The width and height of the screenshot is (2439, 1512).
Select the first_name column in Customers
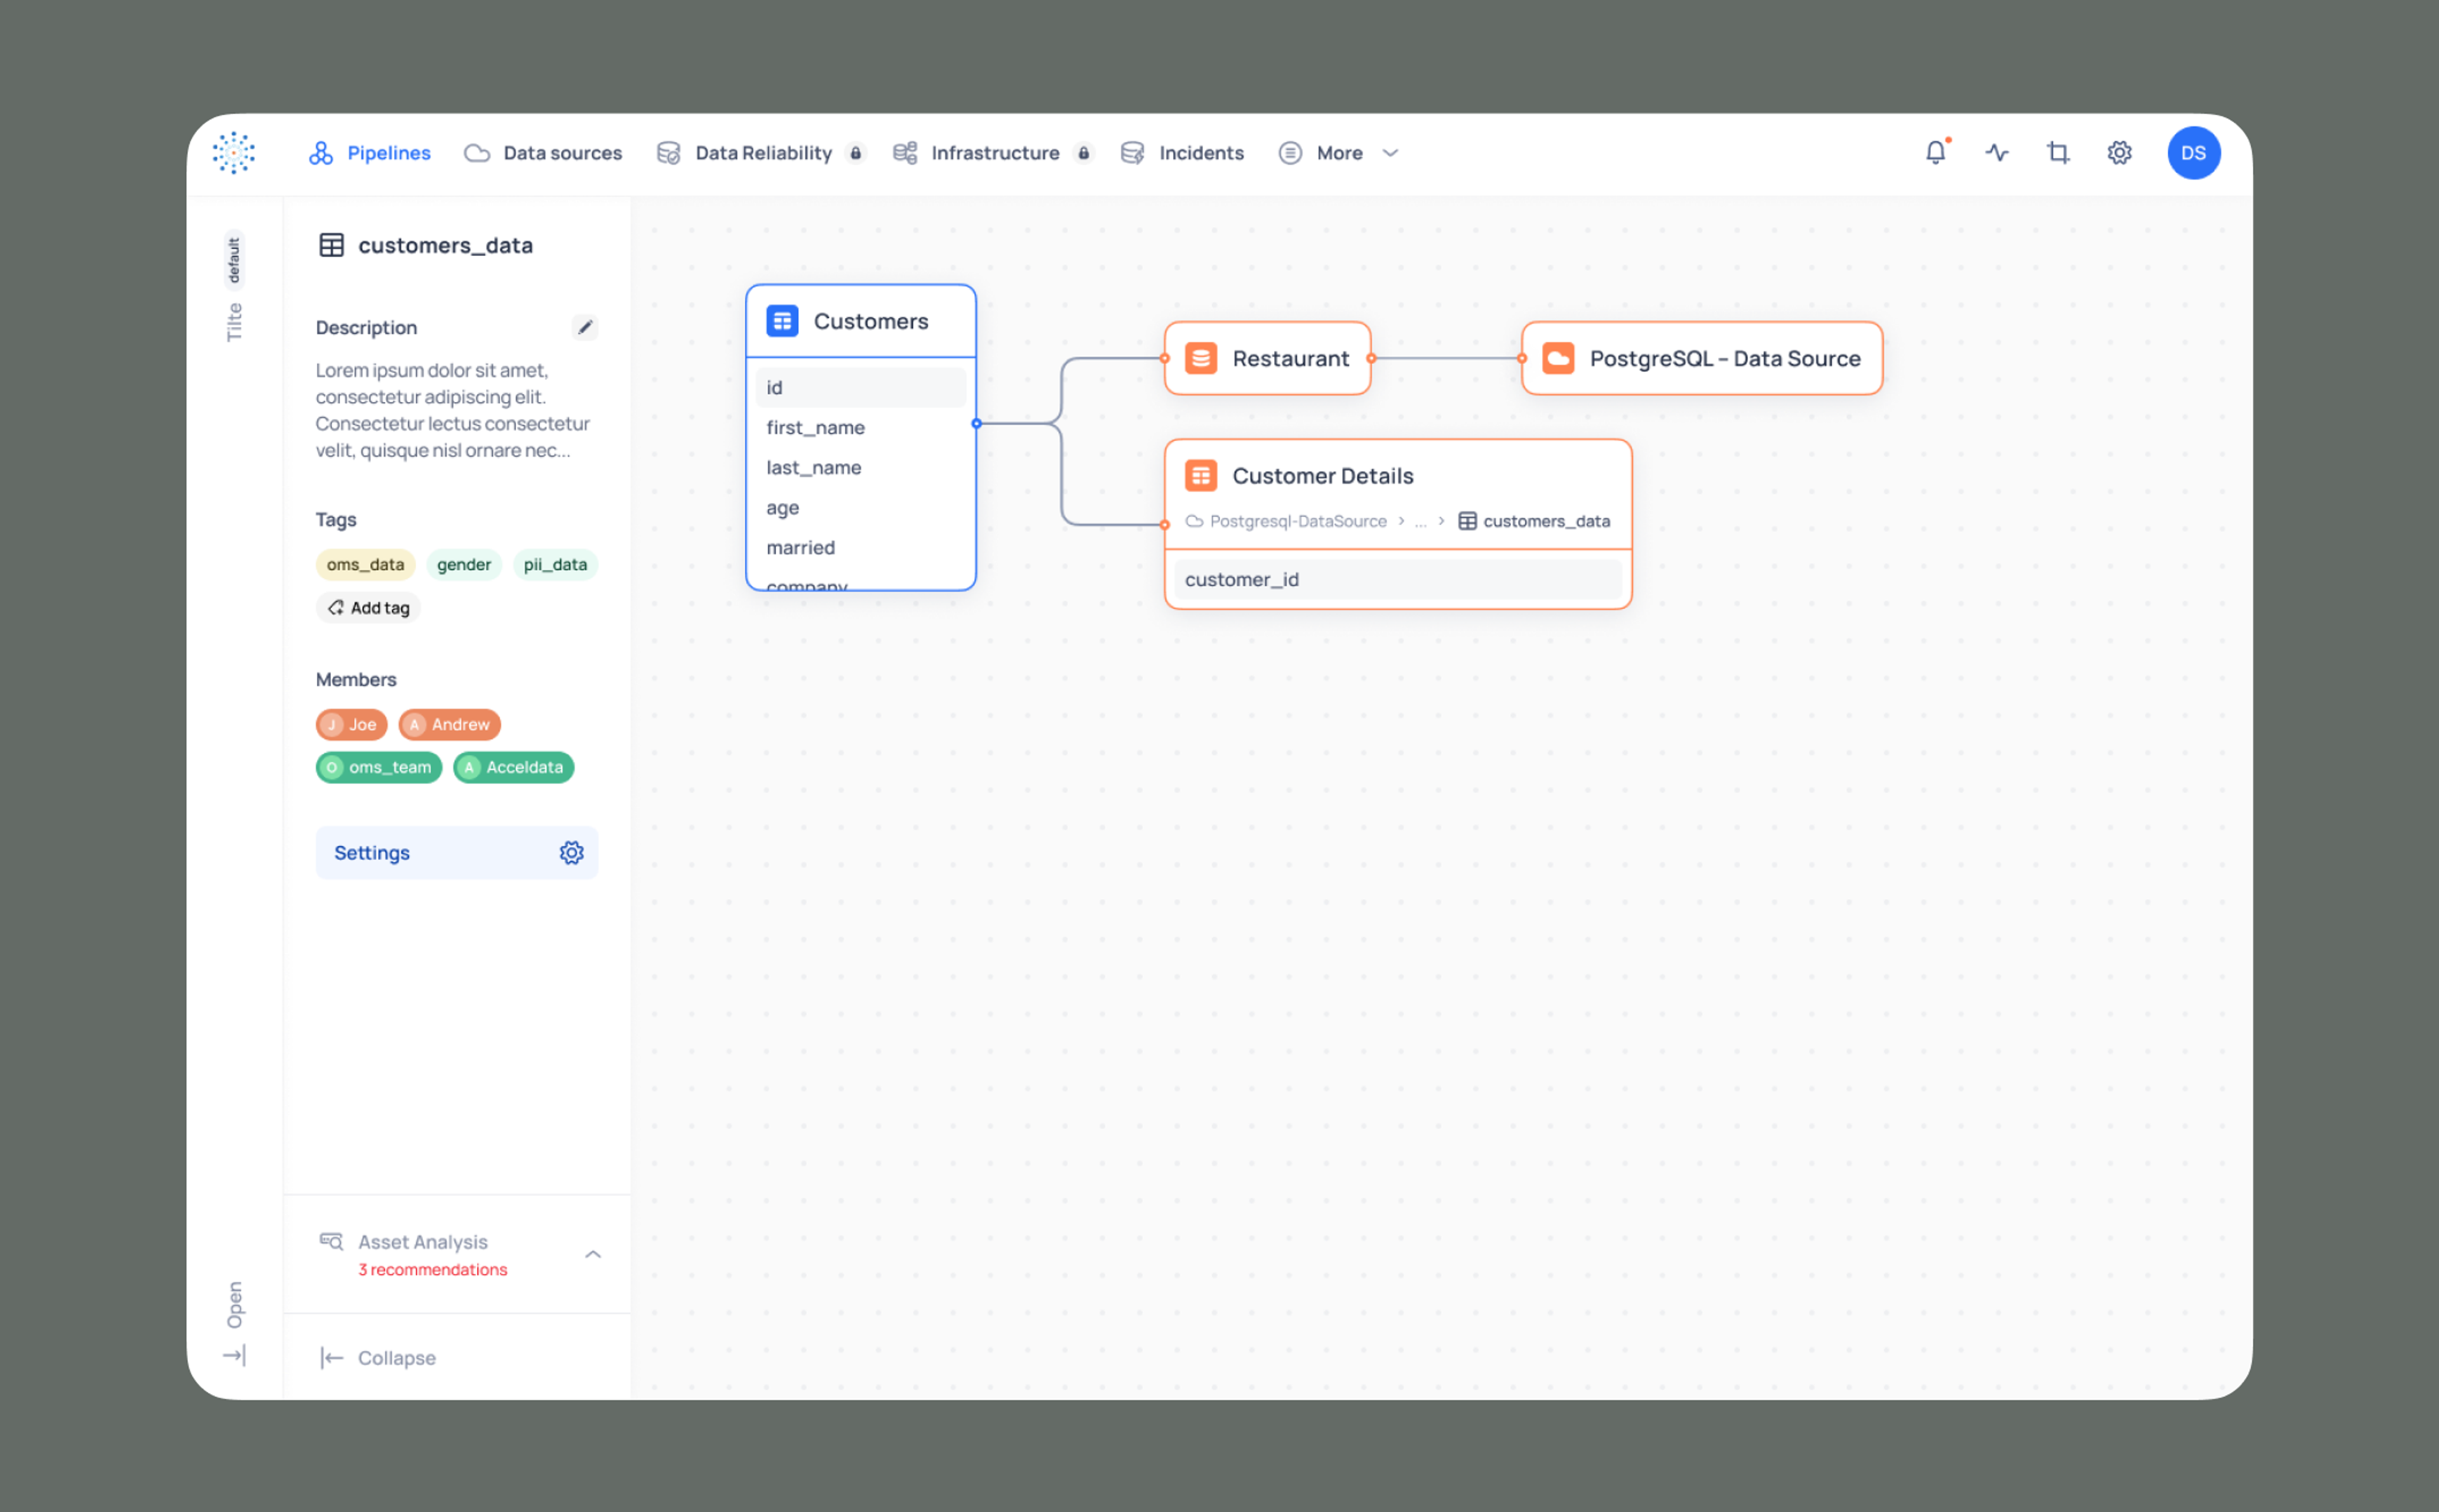[860, 427]
